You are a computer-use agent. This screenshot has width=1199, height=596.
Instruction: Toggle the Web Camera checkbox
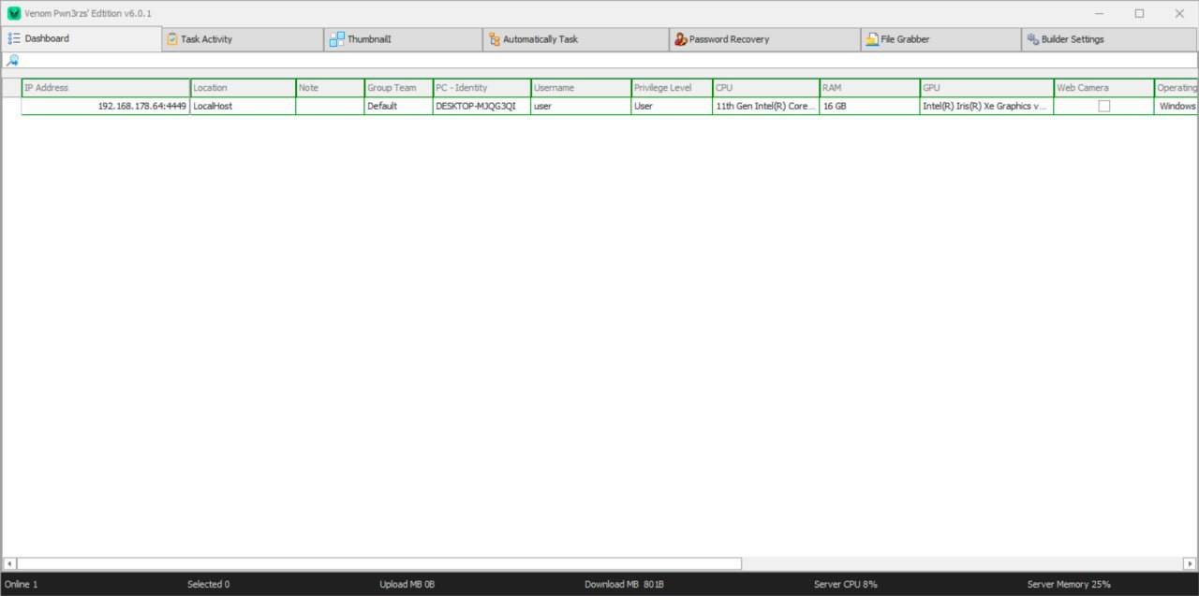click(1104, 106)
